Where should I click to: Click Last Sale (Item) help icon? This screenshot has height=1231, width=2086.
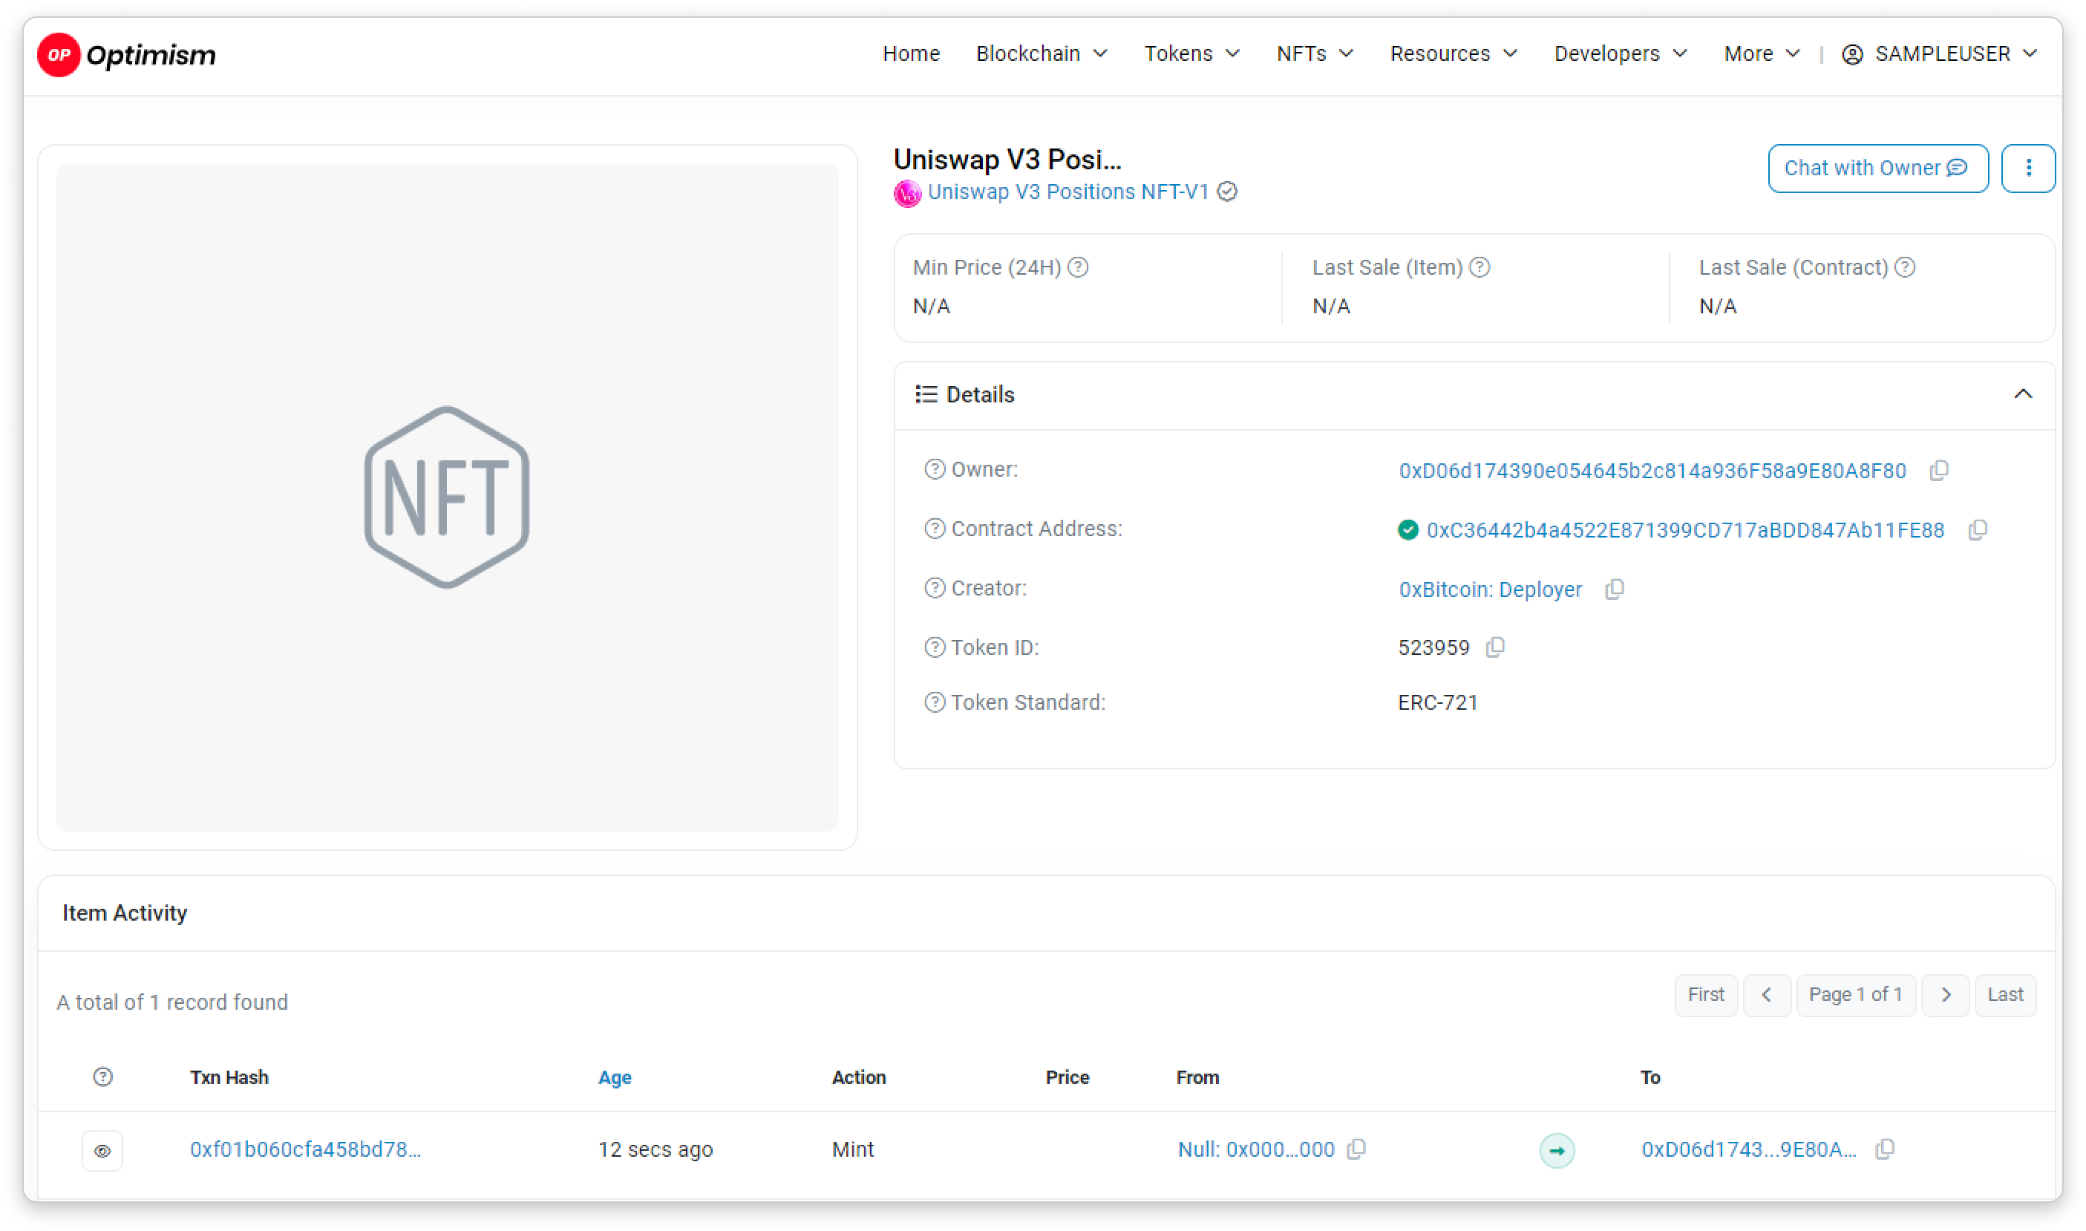click(1480, 267)
